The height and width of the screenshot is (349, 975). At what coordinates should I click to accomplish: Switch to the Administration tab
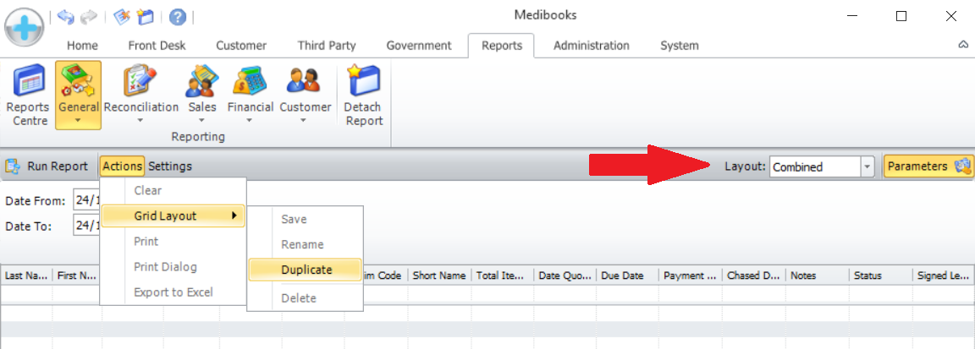591,46
